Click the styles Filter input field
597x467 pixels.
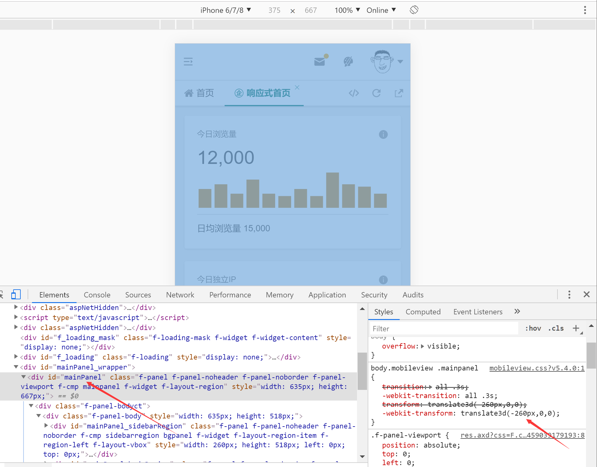coord(444,328)
